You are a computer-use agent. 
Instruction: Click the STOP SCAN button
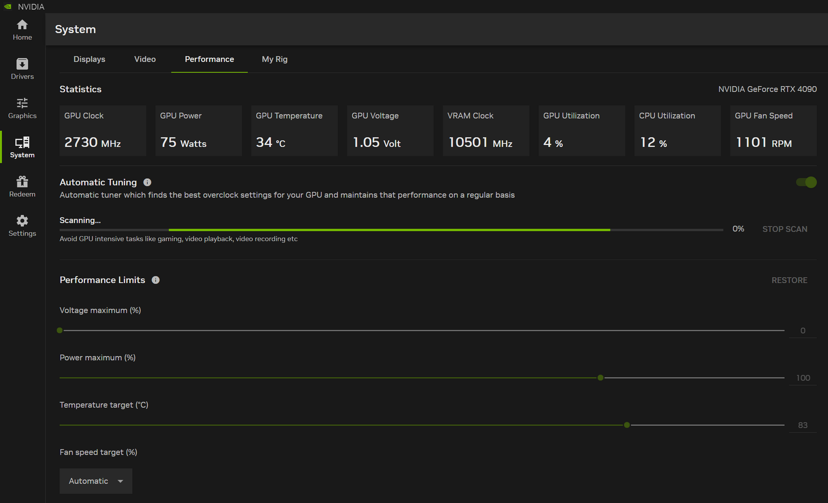point(785,229)
